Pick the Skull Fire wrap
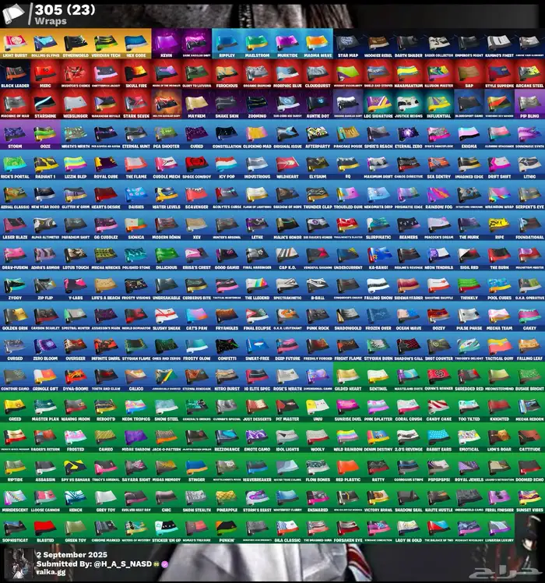Screen dimensions: 545x583 click(x=136, y=74)
